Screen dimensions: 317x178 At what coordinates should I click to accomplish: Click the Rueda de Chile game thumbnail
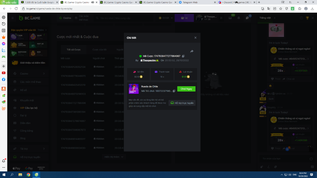point(134,89)
